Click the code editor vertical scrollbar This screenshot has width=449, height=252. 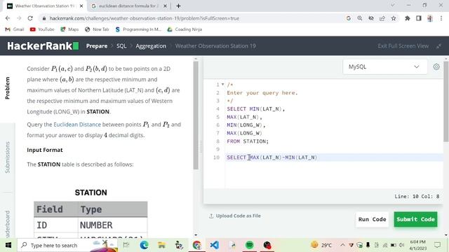tap(446, 101)
